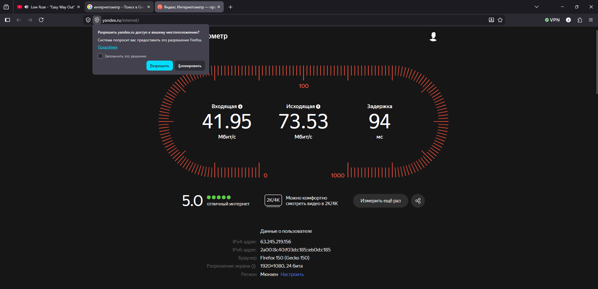
Task: Click the 5.0 internet rating score
Action: coord(192,201)
